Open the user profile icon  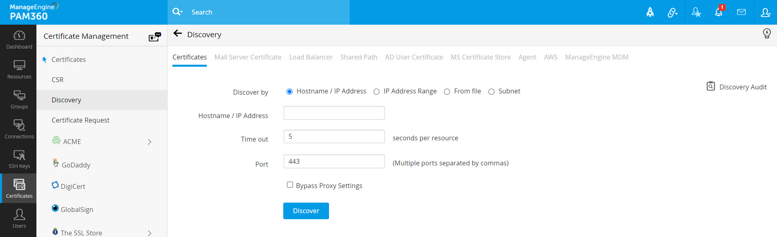click(x=765, y=13)
